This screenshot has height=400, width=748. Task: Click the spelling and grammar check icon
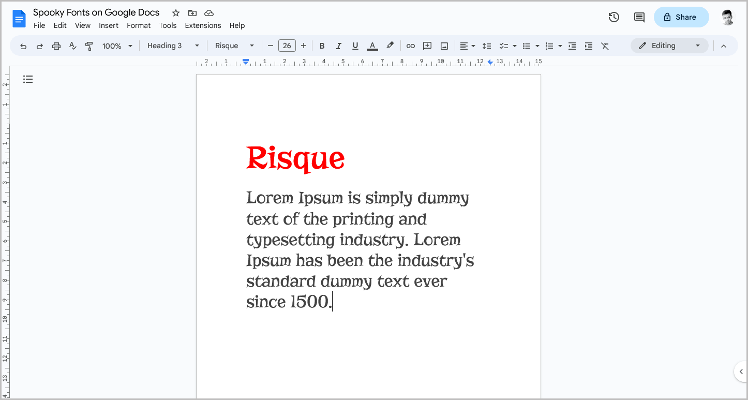click(x=72, y=46)
